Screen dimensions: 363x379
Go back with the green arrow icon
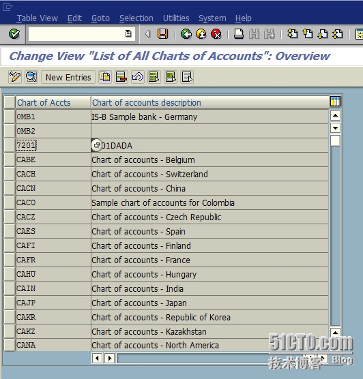tap(186, 34)
